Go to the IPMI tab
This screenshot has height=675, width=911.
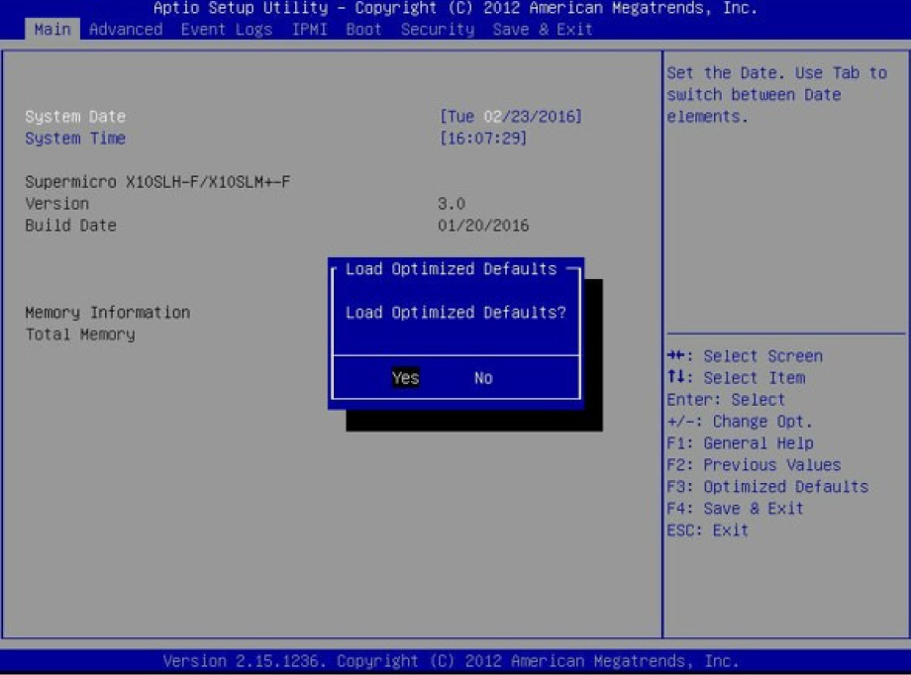[309, 29]
